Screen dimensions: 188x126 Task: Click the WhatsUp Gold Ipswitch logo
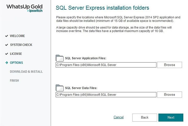coord(25,8)
